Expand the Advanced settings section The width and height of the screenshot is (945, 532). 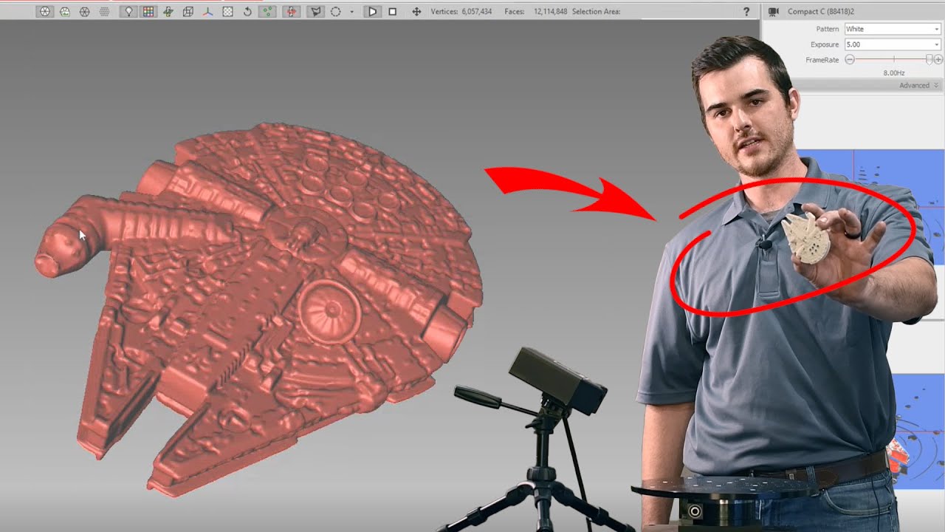(x=918, y=86)
